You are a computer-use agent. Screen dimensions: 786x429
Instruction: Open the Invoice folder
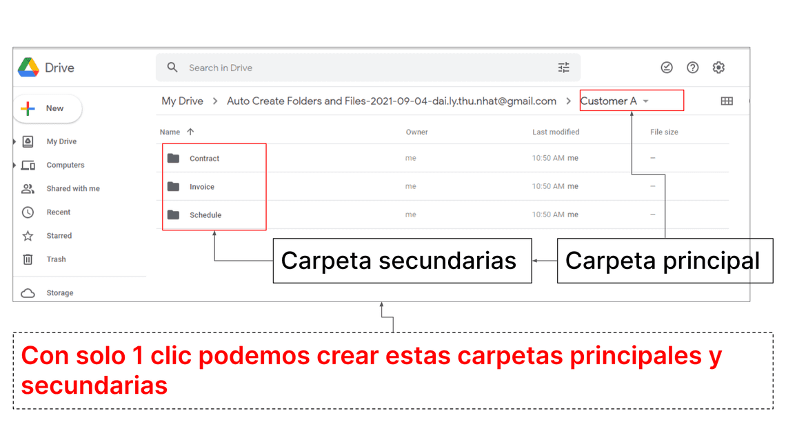[x=201, y=187]
